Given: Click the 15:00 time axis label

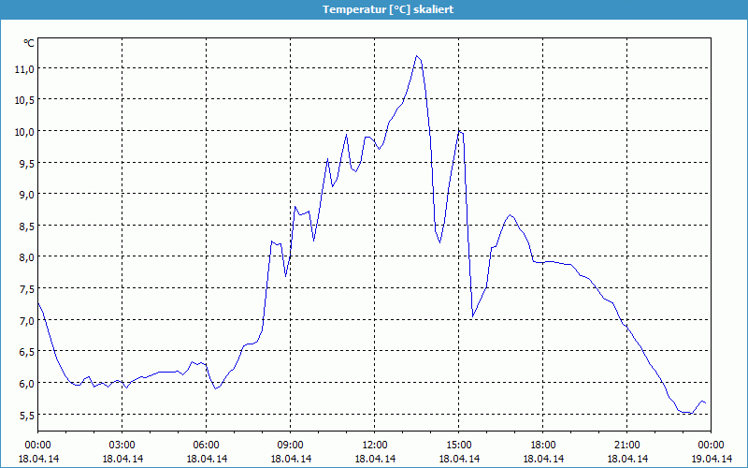Looking at the screenshot, I should click(458, 445).
